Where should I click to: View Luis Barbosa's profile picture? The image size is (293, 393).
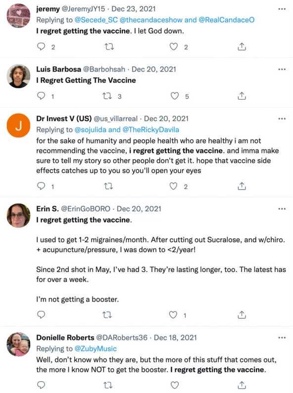tap(18, 76)
